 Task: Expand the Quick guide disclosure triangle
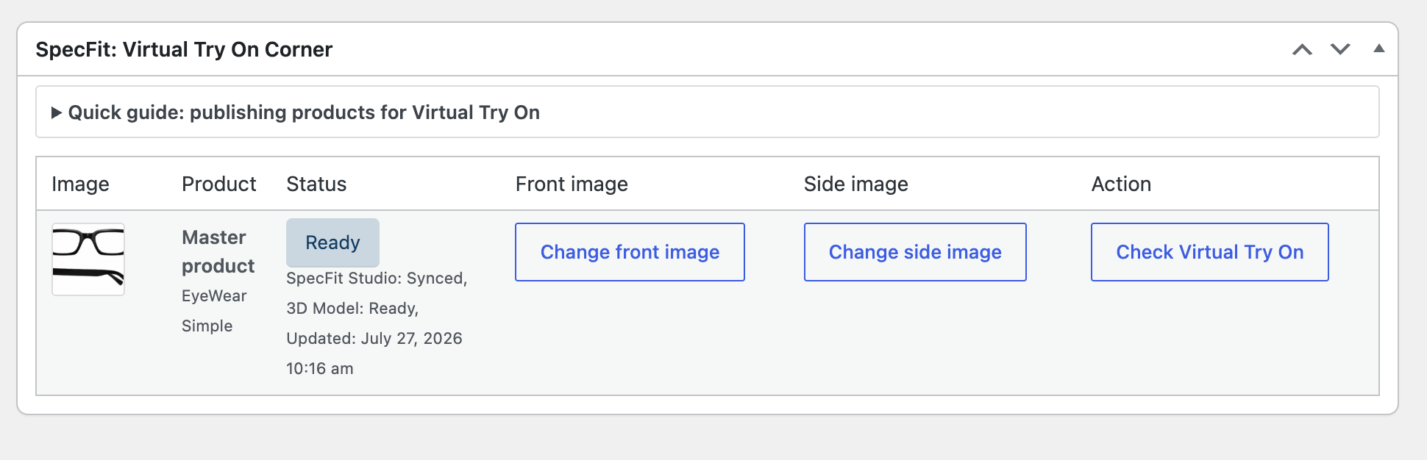[56, 112]
